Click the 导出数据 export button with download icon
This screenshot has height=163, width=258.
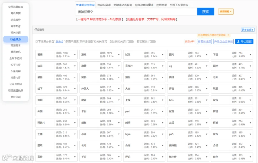244,42
